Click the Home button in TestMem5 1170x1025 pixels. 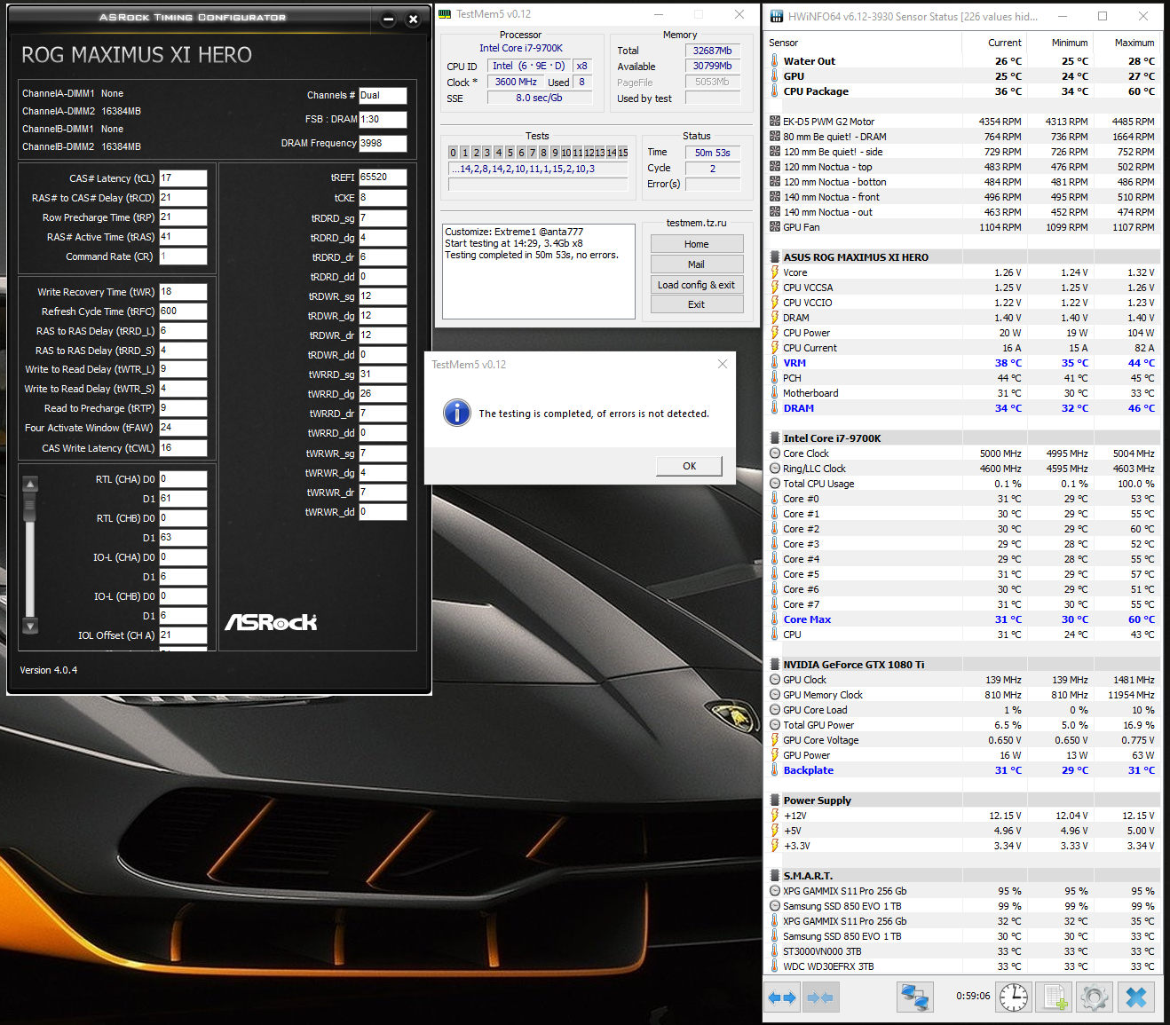coord(697,244)
